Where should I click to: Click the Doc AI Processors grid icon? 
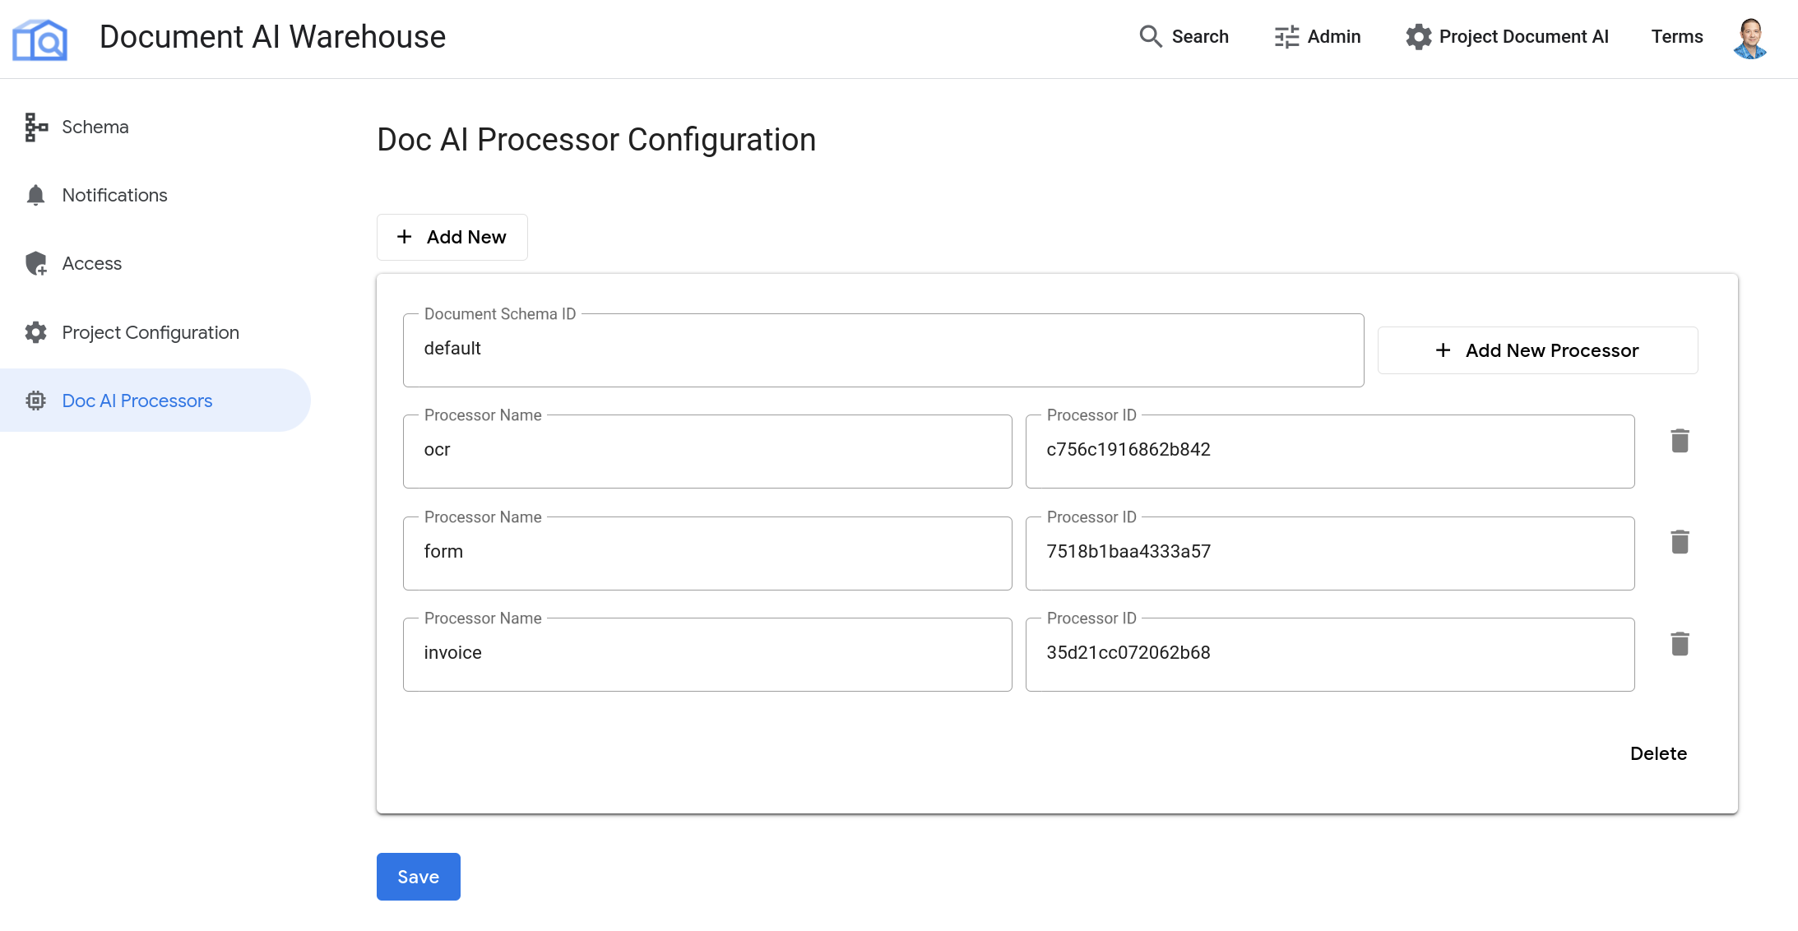pos(35,401)
